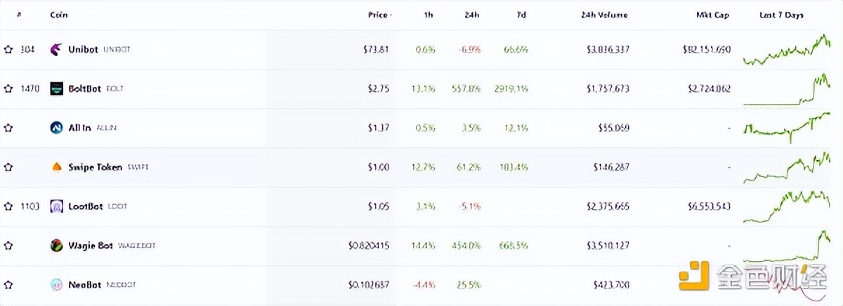Screen dimensions: 843x306
Task: Click the NeoBot coin logo icon
Action: [57, 285]
